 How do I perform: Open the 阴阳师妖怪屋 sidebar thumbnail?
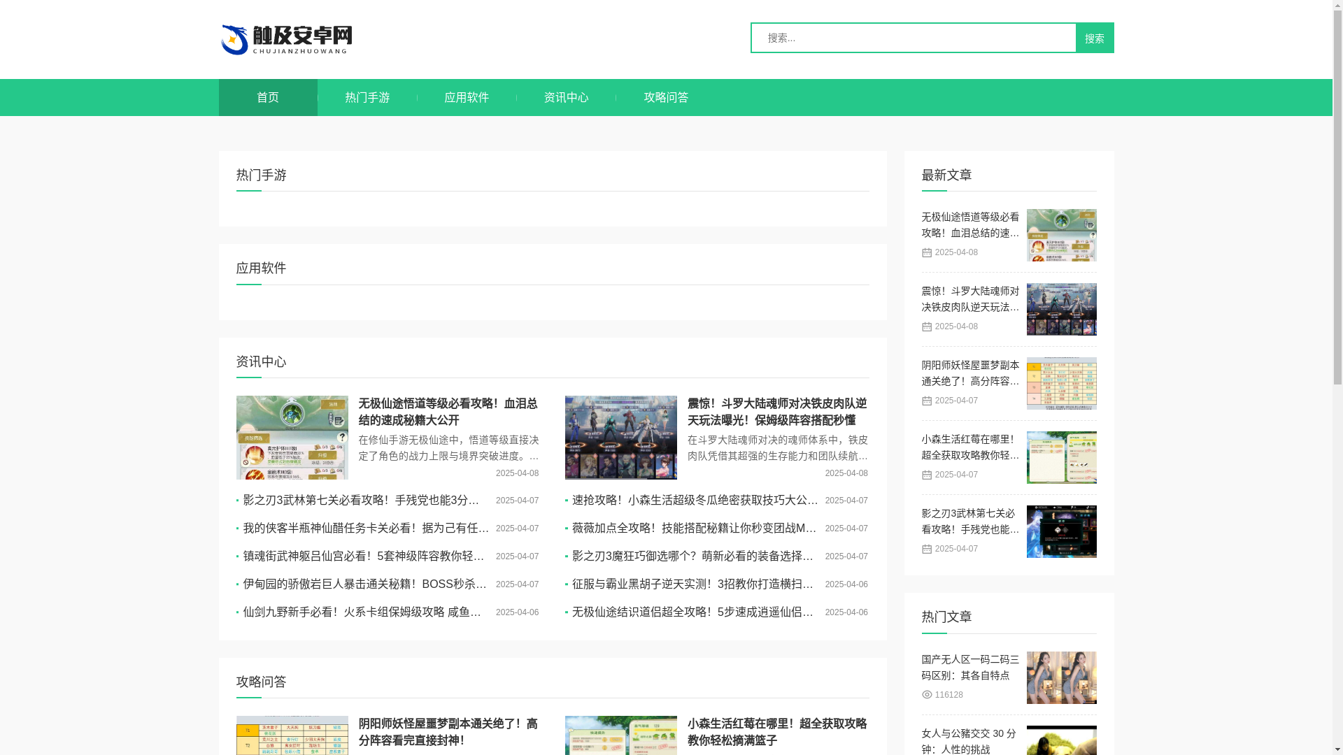pos(1062,384)
